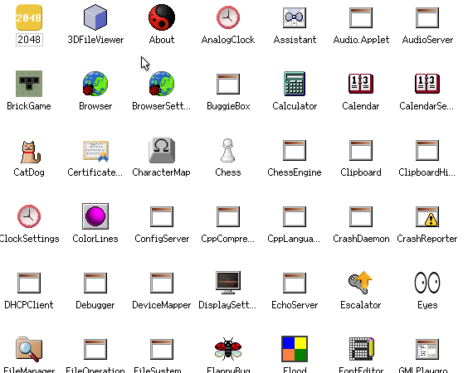Select the Flood colored squares icon

pyautogui.click(x=295, y=349)
